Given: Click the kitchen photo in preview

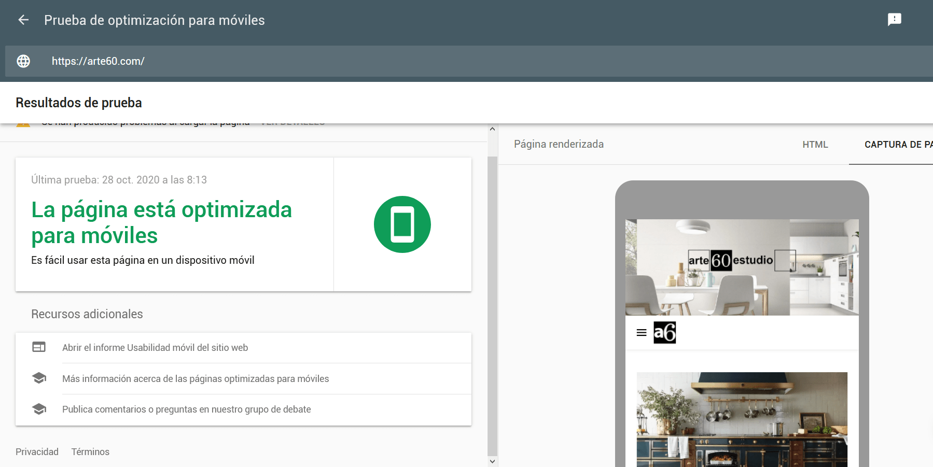Looking at the screenshot, I should [742, 419].
